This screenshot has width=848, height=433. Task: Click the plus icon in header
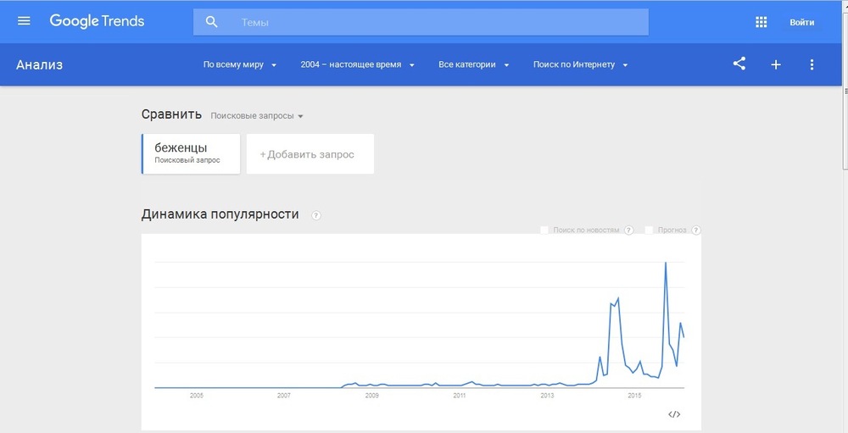776,64
